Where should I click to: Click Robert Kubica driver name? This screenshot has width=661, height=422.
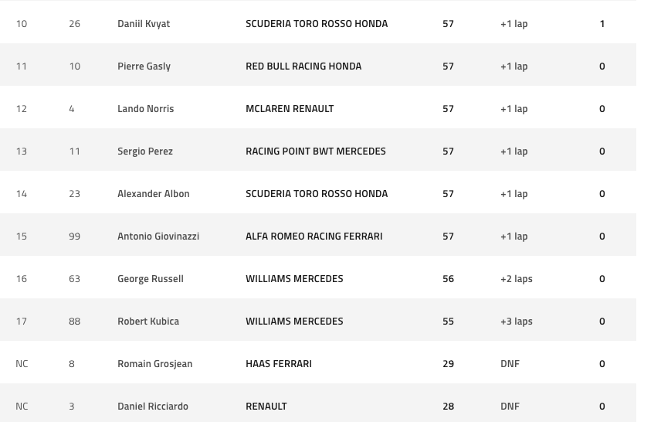coord(148,321)
